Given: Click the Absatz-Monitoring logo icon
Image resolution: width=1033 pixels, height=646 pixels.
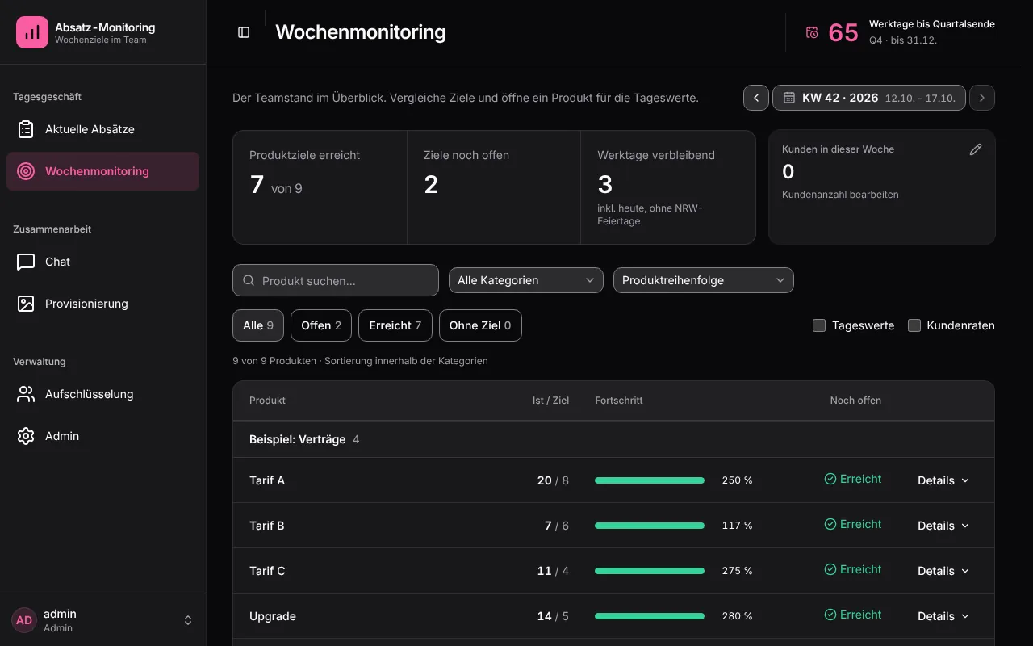Looking at the screenshot, I should (32, 32).
